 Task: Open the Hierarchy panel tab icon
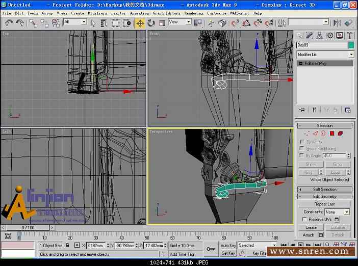(320, 35)
